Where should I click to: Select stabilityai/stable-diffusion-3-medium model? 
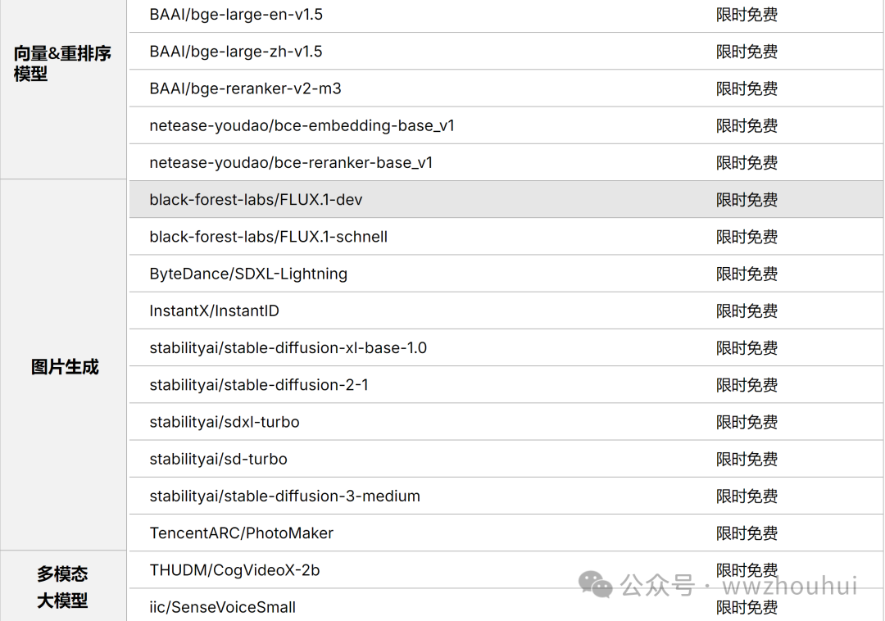click(x=284, y=496)
